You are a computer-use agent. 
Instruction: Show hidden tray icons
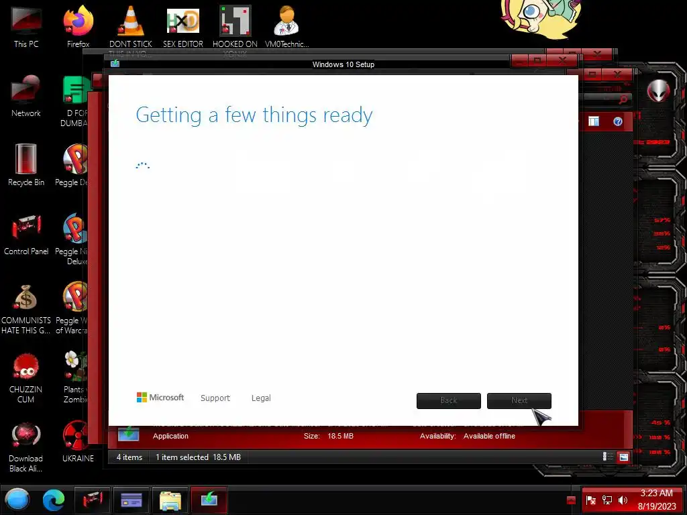click(571, 500)
